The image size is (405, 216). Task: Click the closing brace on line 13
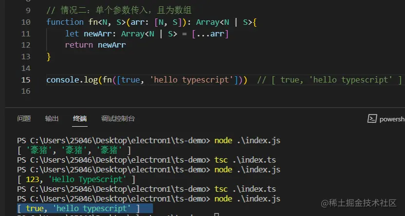[49, 57]
